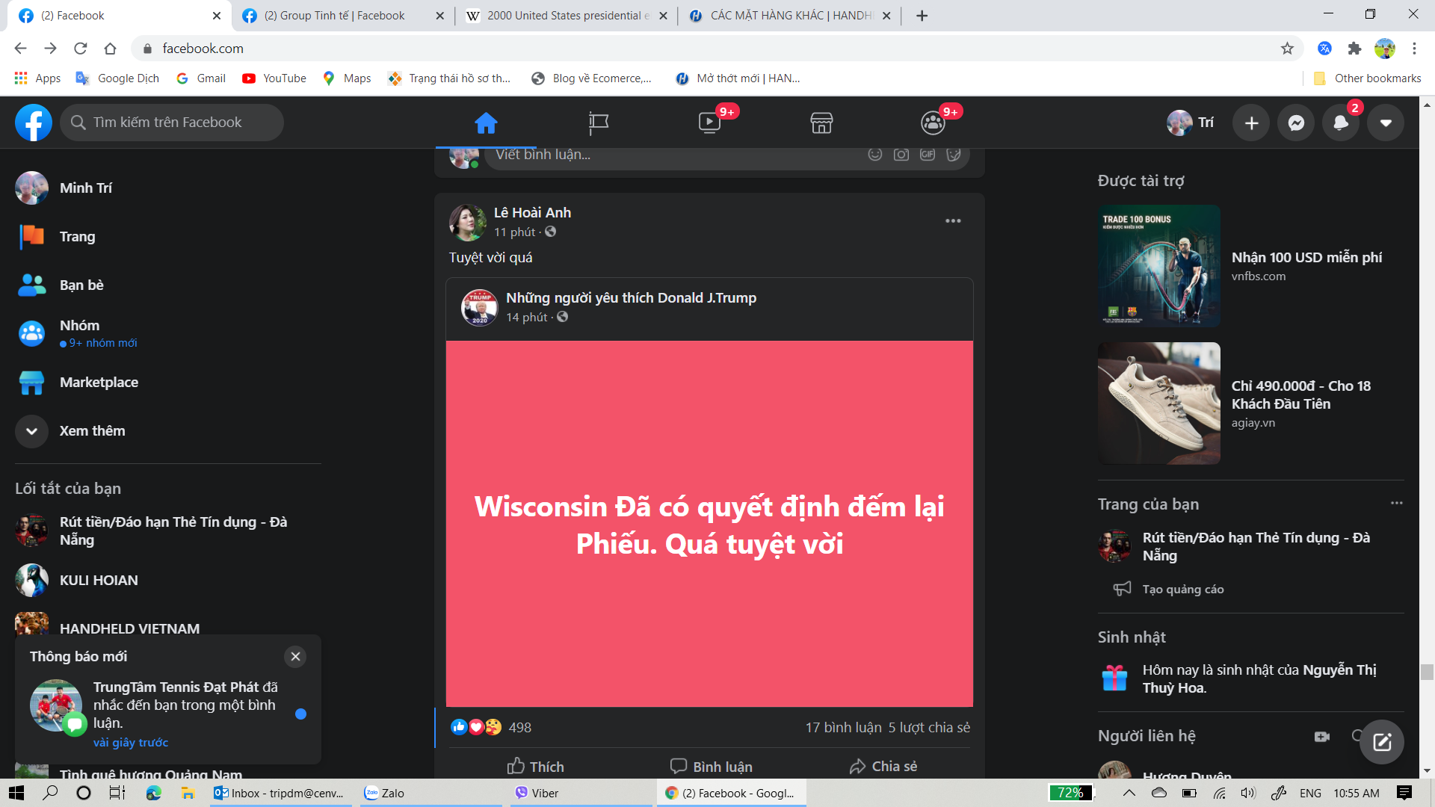Open Messenger chats
The height and width of the screenshot is (807, 1435).
[1295, 123]
